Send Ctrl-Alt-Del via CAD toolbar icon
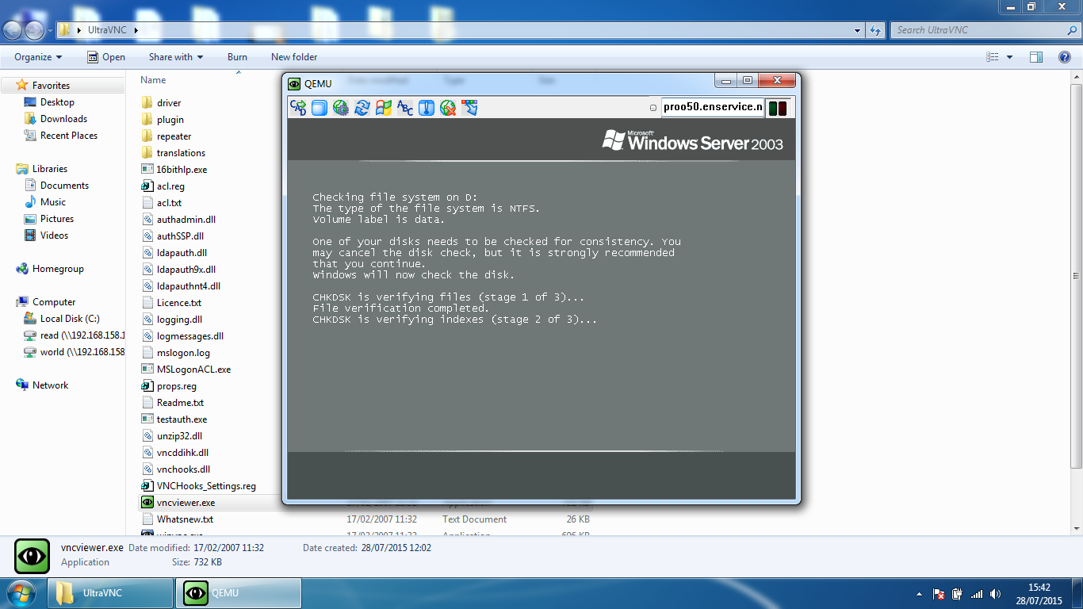 click(x=298, y=107)
